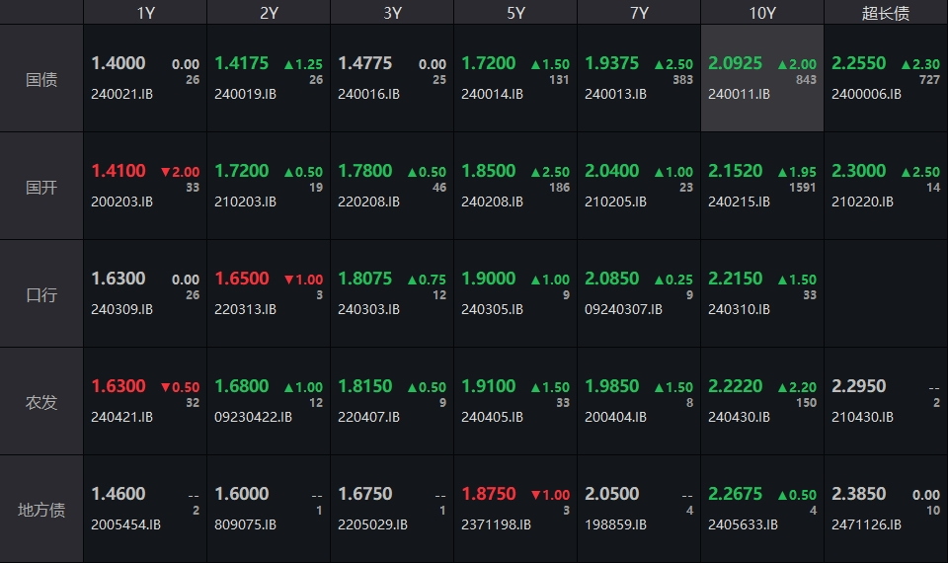Select the 农发 row label
948x563 pixels.
pos(41,402)
